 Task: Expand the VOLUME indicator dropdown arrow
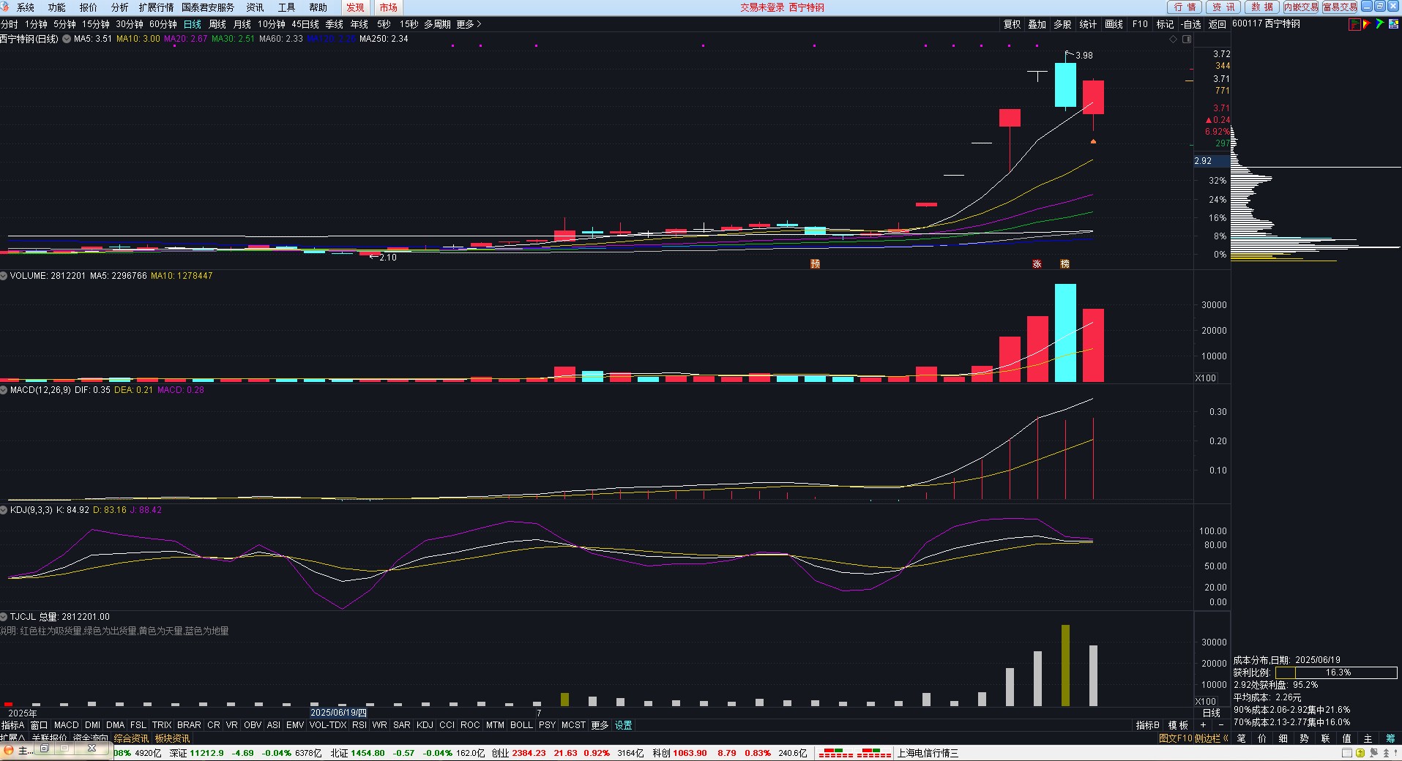tap(4, 276)
